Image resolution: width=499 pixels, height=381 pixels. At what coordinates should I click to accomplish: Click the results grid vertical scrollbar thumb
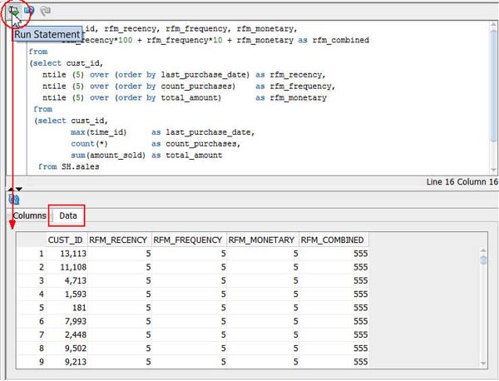pos(484,259)
